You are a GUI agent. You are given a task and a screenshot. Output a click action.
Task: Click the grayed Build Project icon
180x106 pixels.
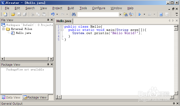click(x=167, y=14)
